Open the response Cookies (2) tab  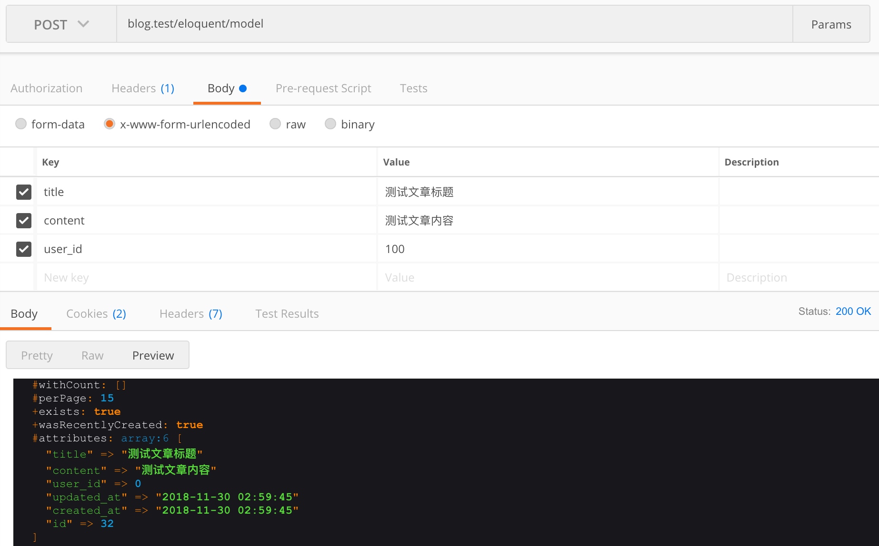click(96, 314)
